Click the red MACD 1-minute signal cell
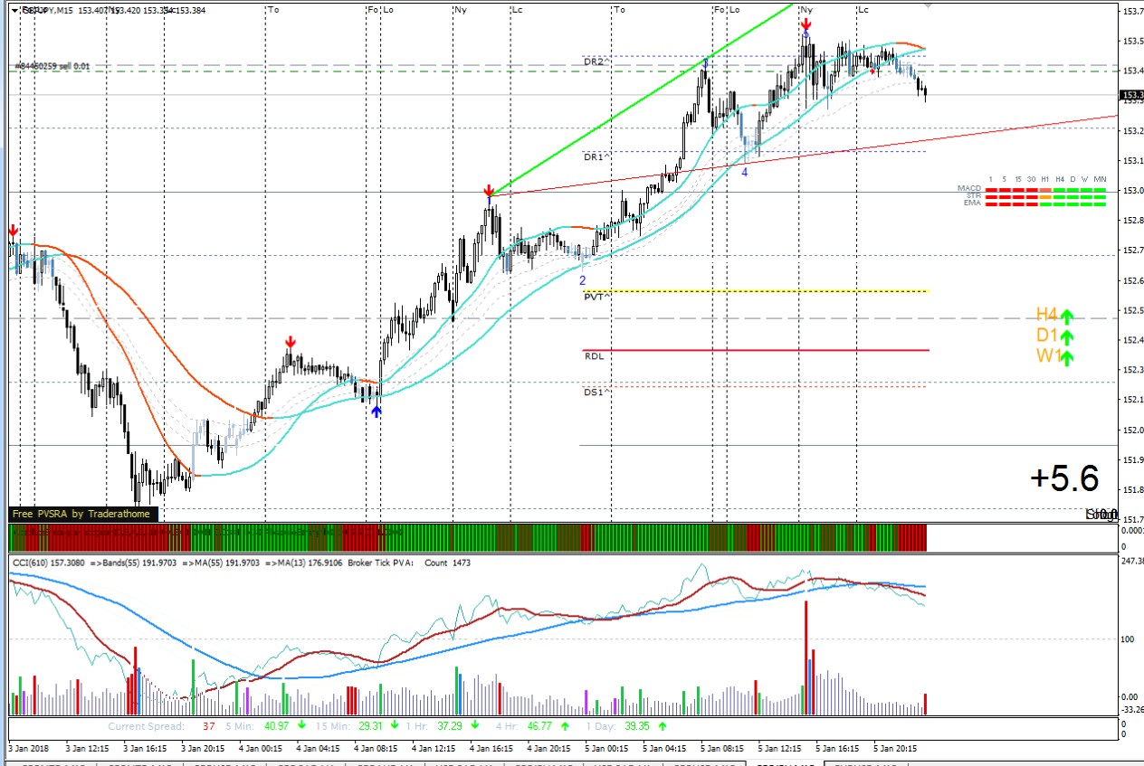The image size is (1144, 766). pyautogui.click(x=991, y=191)
